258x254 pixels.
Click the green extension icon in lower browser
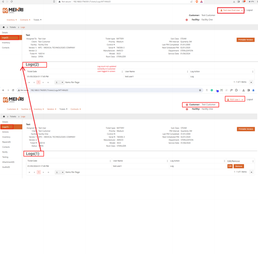click(212, 90)
